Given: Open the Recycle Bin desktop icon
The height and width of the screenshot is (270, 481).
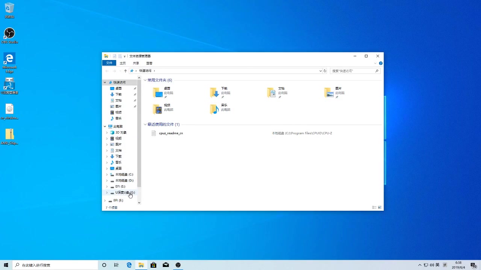Looking at the screenshot, I should pyautogui.click(x=9, y=10).
